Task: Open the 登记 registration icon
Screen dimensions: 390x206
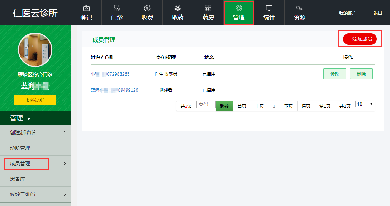Action: (x=86, y=8)
